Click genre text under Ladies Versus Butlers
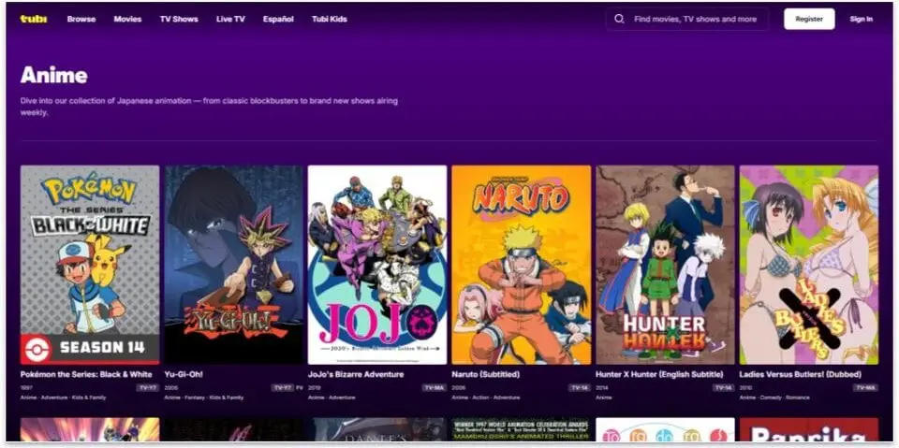 click(x=774, y=397)
